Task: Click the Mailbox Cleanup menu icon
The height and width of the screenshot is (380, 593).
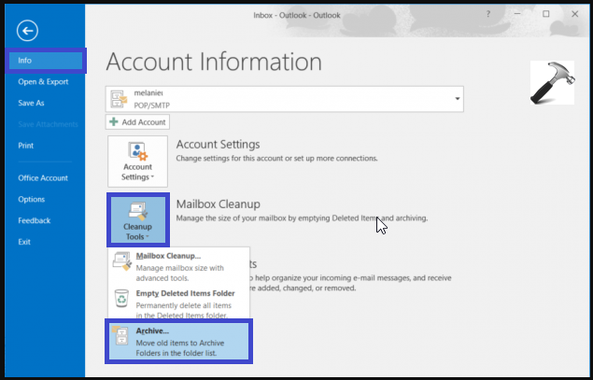Action: 122,260
